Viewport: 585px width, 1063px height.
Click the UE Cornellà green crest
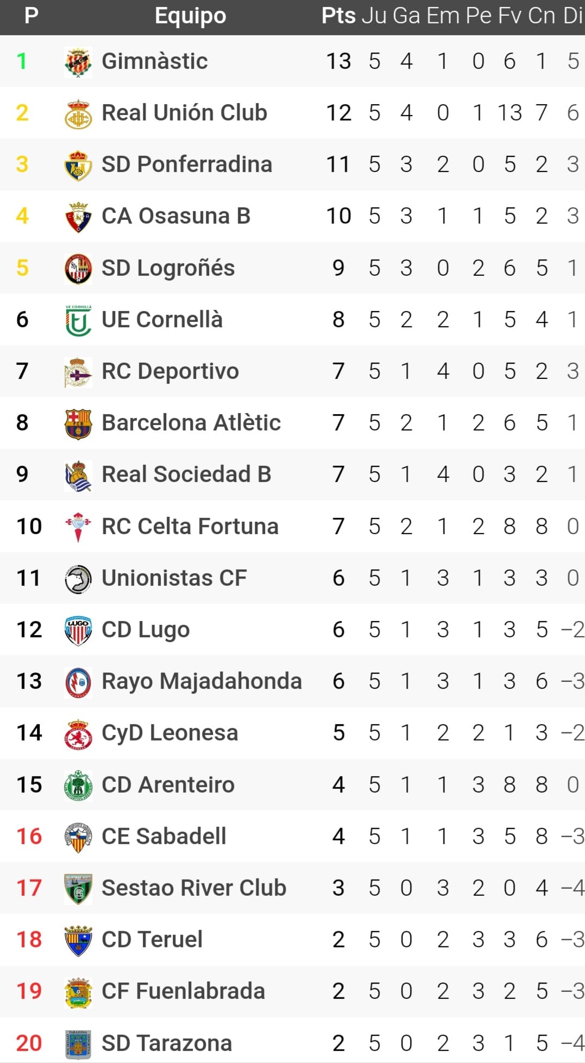pyautogui.click(x=78, y=320)
